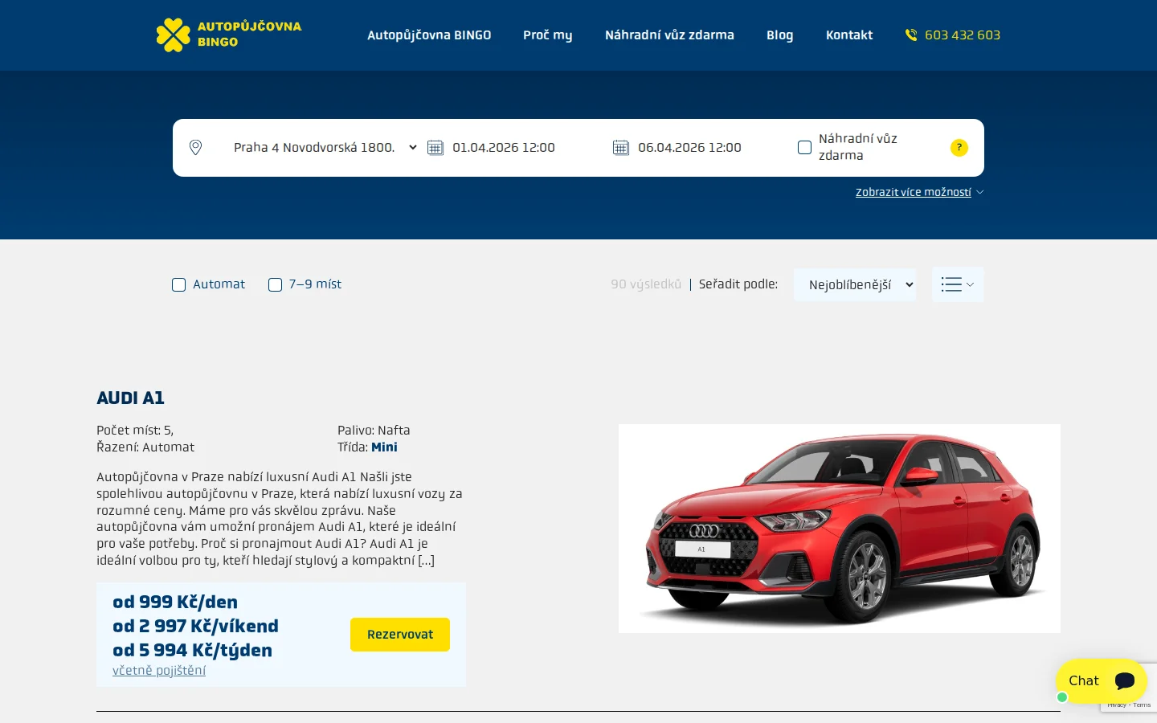
Task: Click the Rezervovat button for Audi A1
Action: point(400,635)
